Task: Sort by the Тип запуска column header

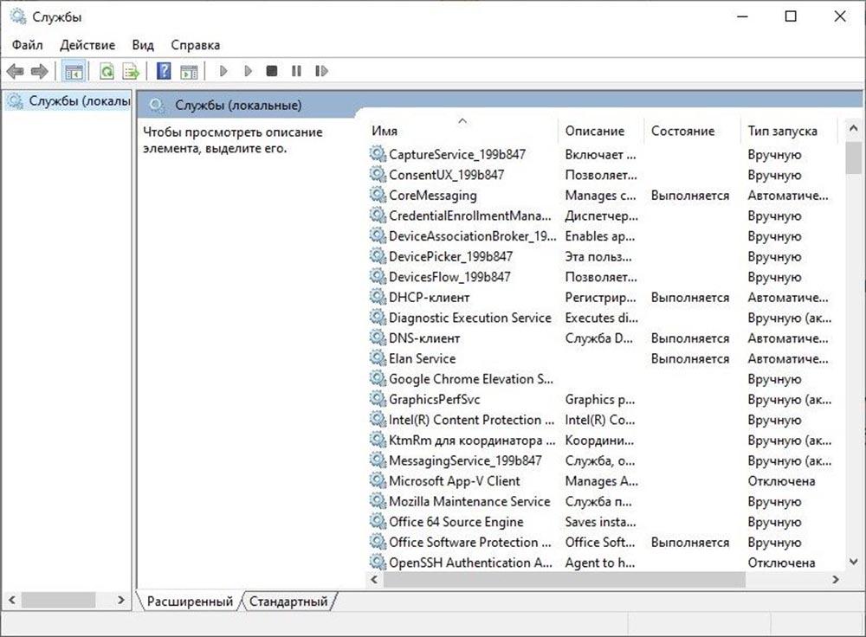Action: coord(789,131)
